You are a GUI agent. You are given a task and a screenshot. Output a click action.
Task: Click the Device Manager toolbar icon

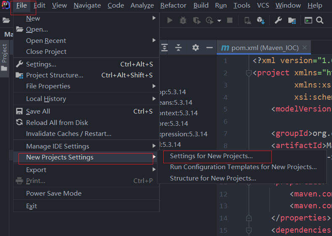(247, 21)
